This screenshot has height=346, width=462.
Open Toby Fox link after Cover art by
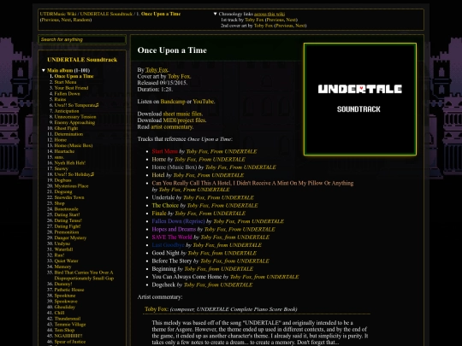pos(179,77)
